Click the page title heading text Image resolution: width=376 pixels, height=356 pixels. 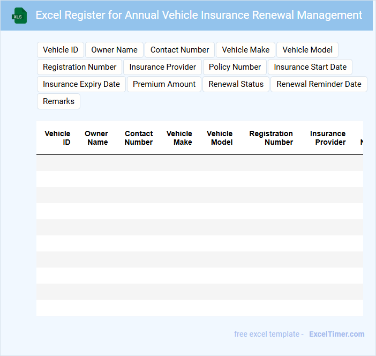tap(199, 15)
